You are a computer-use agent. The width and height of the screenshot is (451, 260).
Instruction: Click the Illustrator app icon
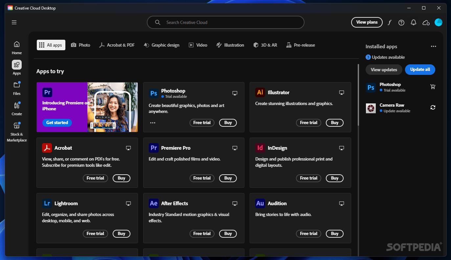[x=260, y=92]
